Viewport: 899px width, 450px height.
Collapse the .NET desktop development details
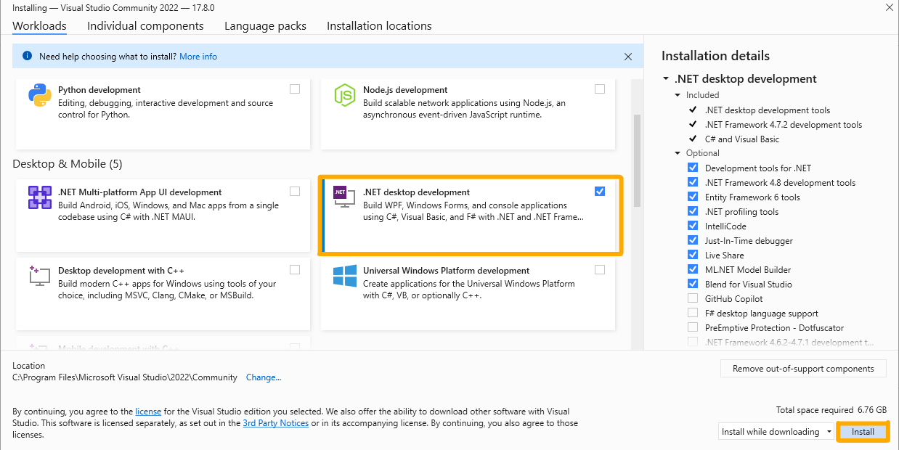coord(666,79)
